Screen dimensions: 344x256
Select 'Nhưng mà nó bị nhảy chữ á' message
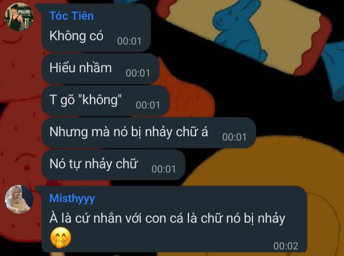tap(149, 132)
